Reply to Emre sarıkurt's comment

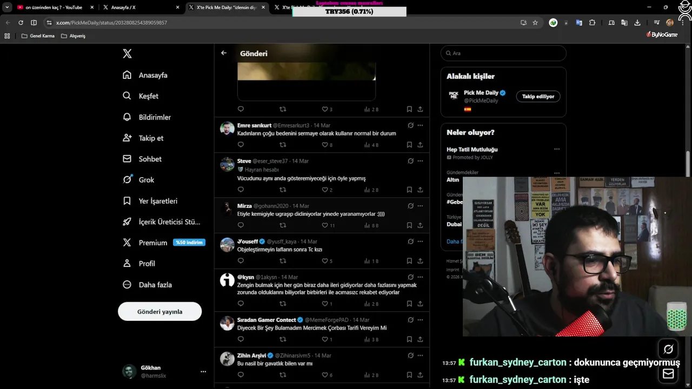click(241, 145)
